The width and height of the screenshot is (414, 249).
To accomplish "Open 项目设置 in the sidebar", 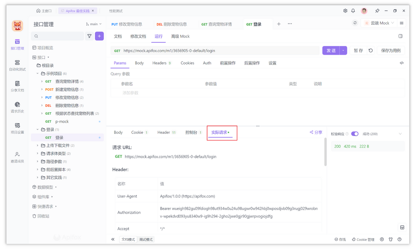I will coord(17,129).
